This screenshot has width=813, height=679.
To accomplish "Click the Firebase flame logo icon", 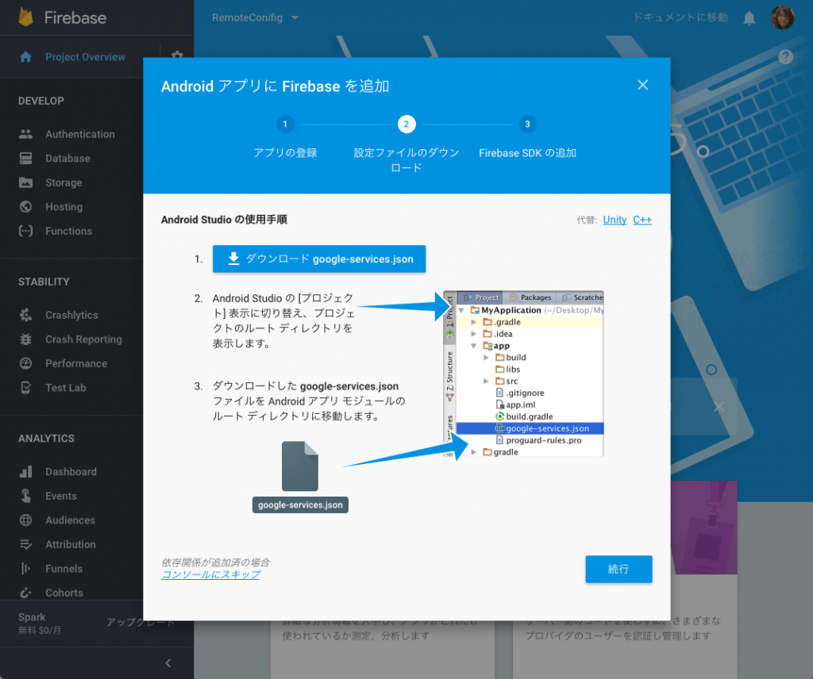I will click(x=25, y=17).
